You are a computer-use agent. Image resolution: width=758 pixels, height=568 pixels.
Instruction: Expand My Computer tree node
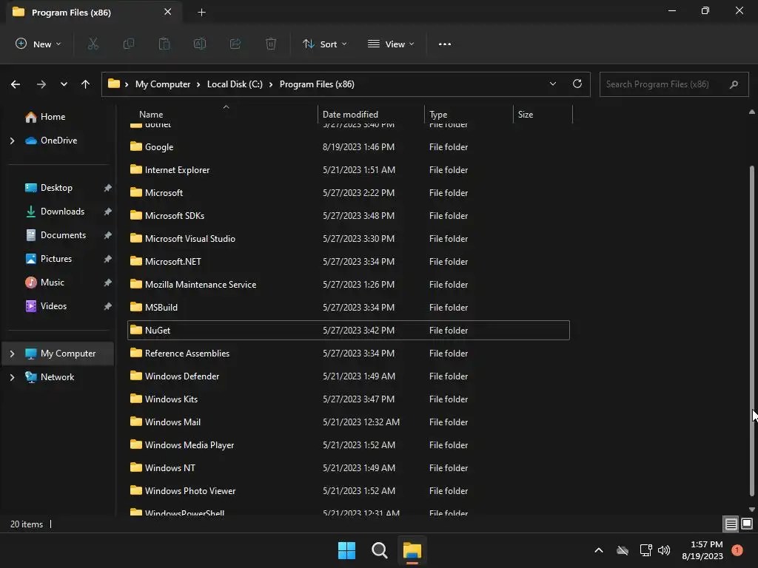point(12,354)
